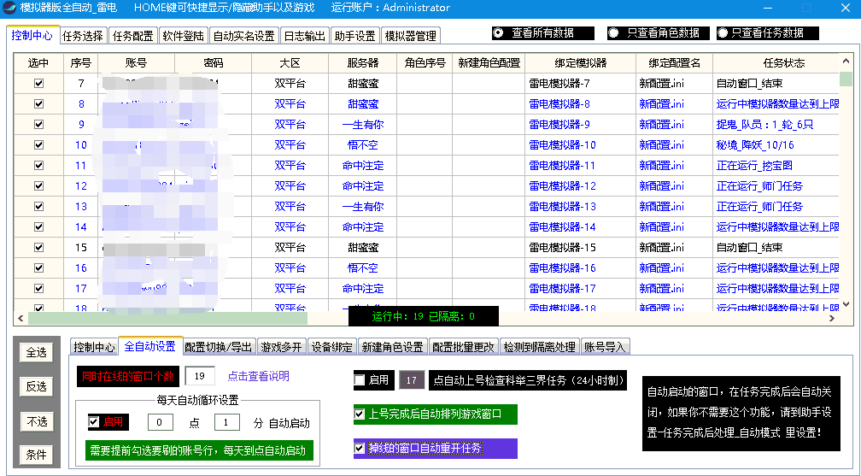This screenshot has height=476, width=861.
Task: Disable the 上号完成后自动排列游戏窗口 checkbox
Action: (360, 414)
